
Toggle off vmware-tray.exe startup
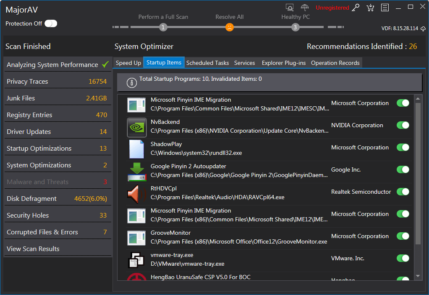point(403,258)
